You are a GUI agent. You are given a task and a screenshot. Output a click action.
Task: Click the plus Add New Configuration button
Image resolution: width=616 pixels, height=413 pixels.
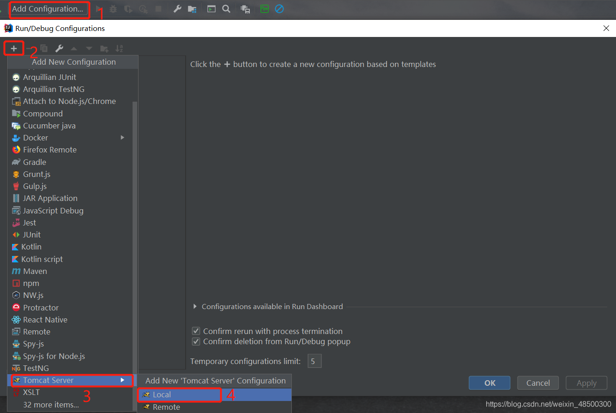[14, 48]
